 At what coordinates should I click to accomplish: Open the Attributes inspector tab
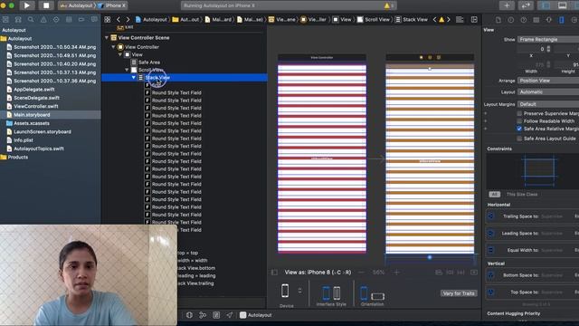549,20
